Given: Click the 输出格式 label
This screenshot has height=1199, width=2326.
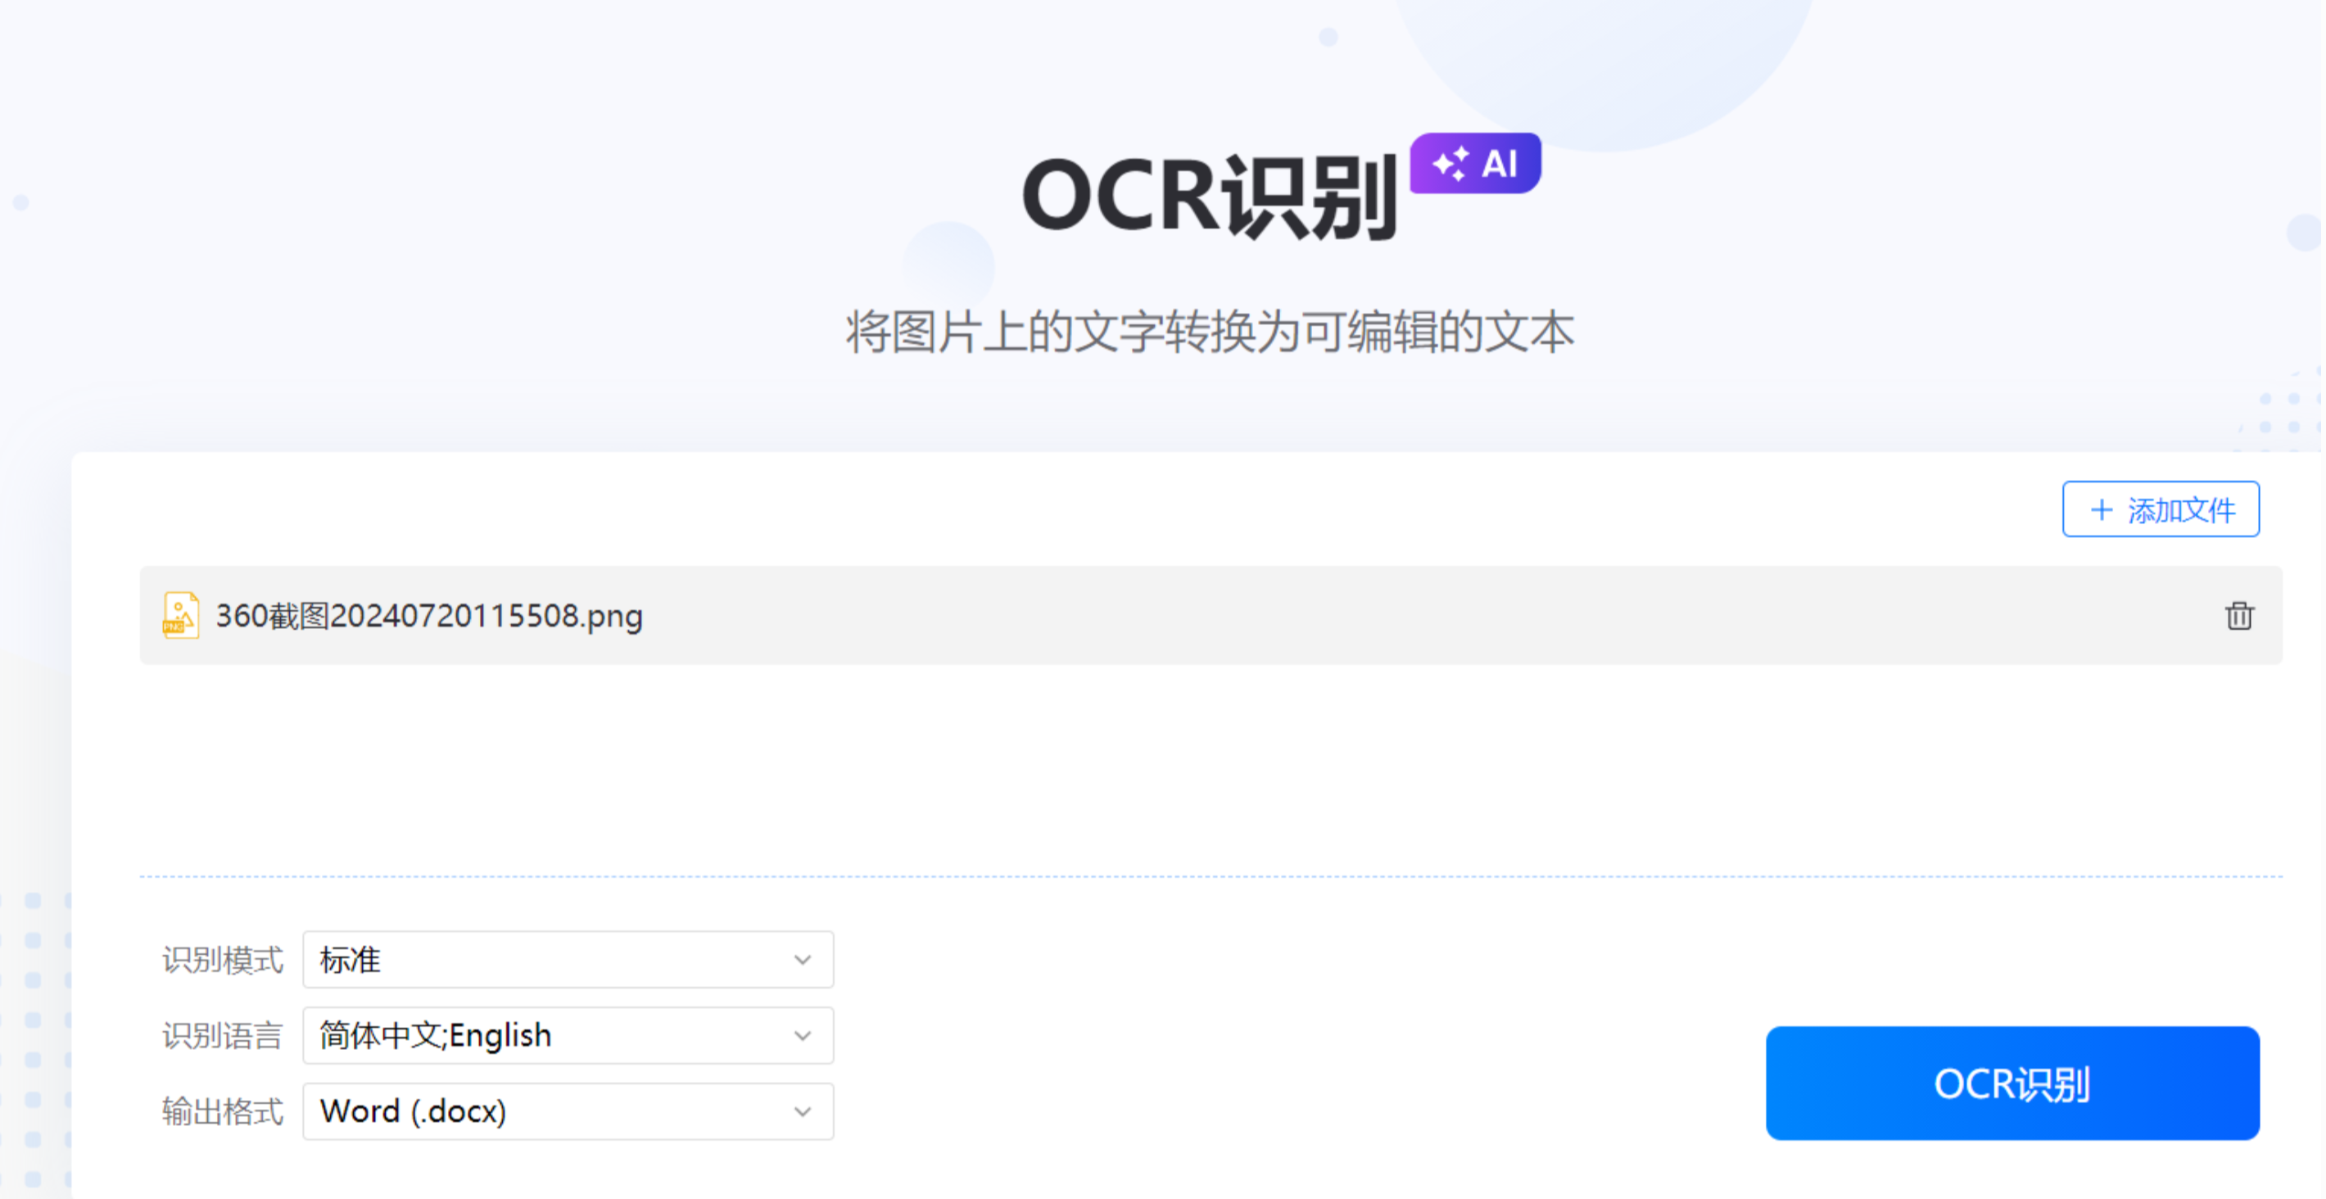Looking at the screenshot, I should coord(222,1111).
